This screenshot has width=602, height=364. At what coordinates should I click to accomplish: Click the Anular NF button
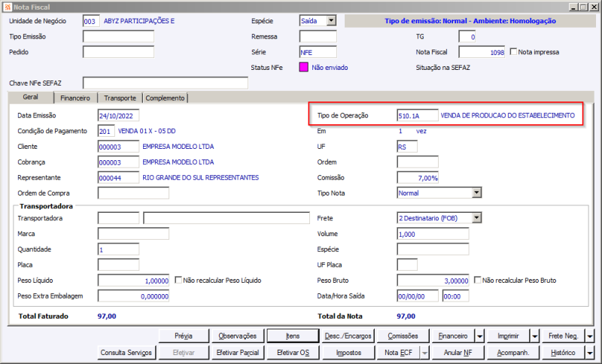click(x=458, y=353)
